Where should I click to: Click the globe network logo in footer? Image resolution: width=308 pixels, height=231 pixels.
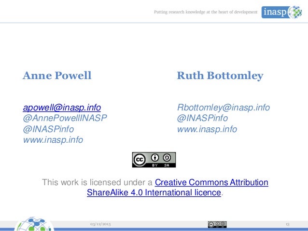click(34, 224)
